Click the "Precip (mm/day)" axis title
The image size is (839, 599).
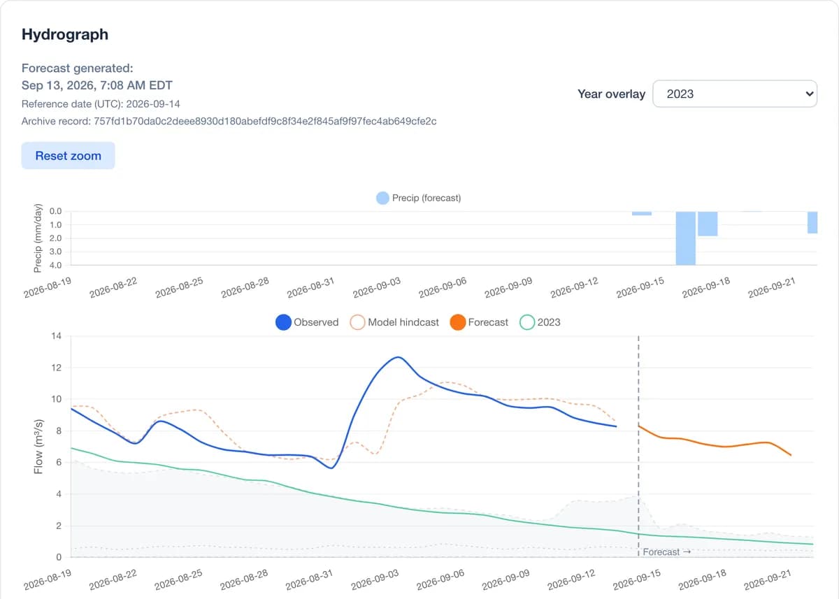[39, 238]
